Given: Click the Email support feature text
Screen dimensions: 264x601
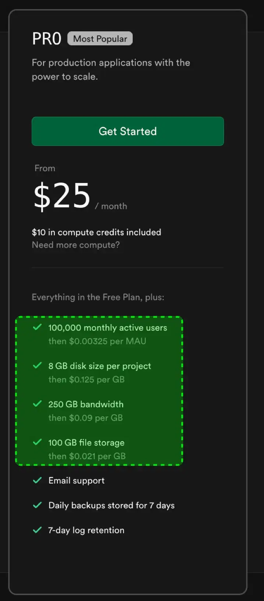Looking at the screenshot, I should coord(76,481).
